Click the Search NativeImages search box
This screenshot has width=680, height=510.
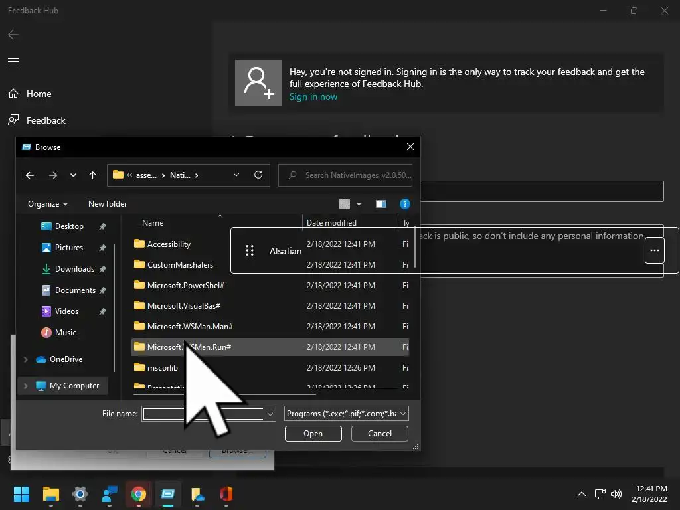345,175
